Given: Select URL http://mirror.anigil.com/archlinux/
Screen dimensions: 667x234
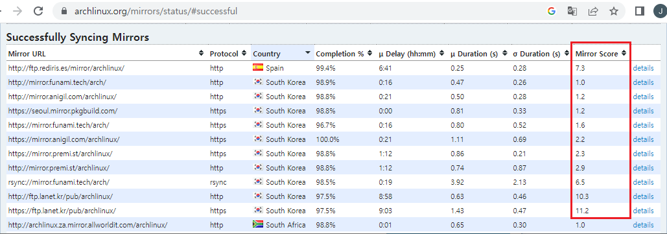Looking at the screenshot, I should 62,97.
